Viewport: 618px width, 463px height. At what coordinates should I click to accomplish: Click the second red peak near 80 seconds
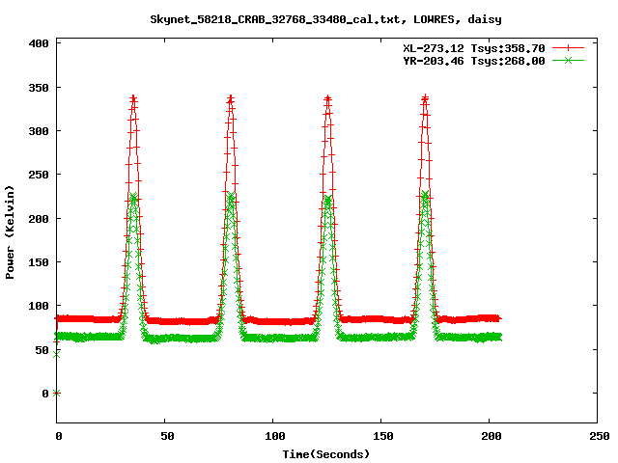click(231, 97)
